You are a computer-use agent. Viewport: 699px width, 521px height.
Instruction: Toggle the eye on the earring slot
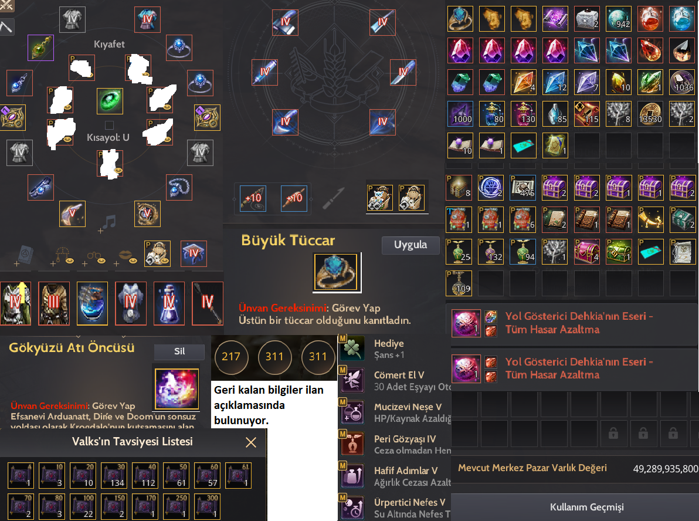click(70, 260)
